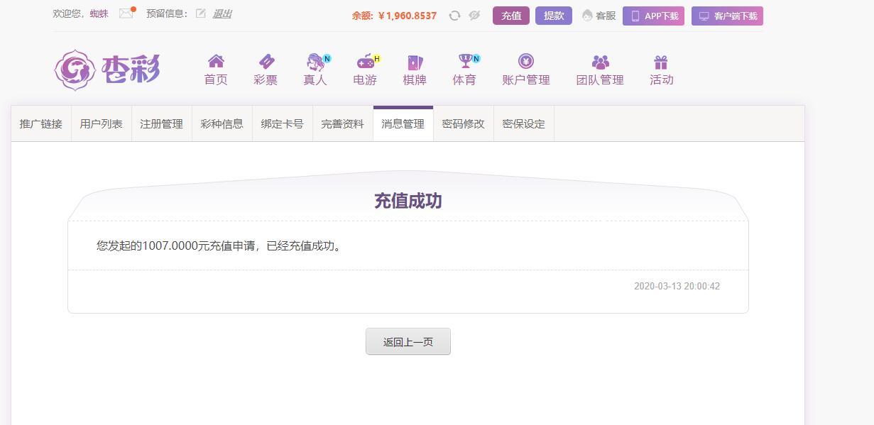874x425 pixels.
Task: Click the 充值成功 message title
Action: pyautogui.click(x=408, y=201)
